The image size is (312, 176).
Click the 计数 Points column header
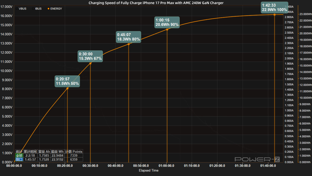74,151
